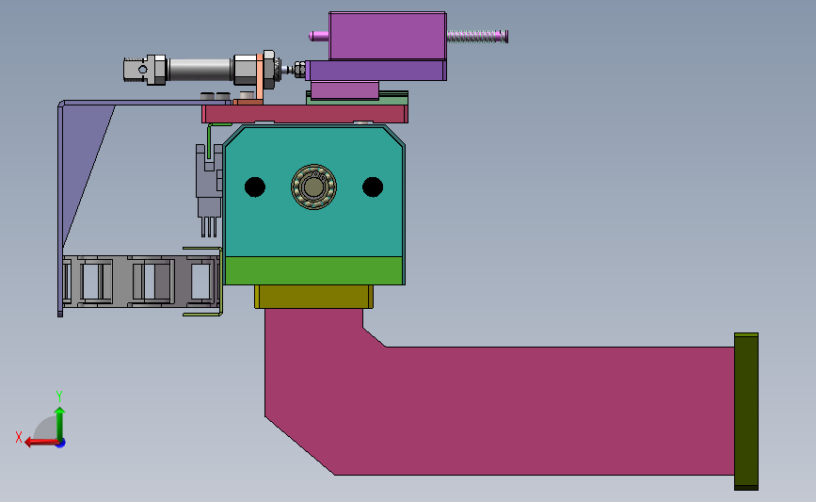Click the green Y axis arrow of the triad
Viewport: 816px width, 502px height.
pos(60,422)
